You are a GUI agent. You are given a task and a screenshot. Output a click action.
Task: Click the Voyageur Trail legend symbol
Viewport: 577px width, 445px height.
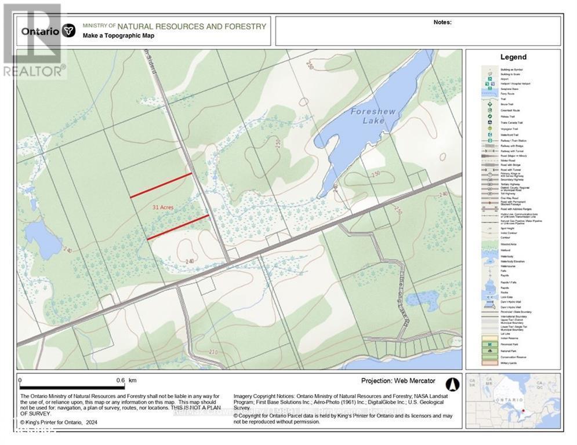click(490, 128)
